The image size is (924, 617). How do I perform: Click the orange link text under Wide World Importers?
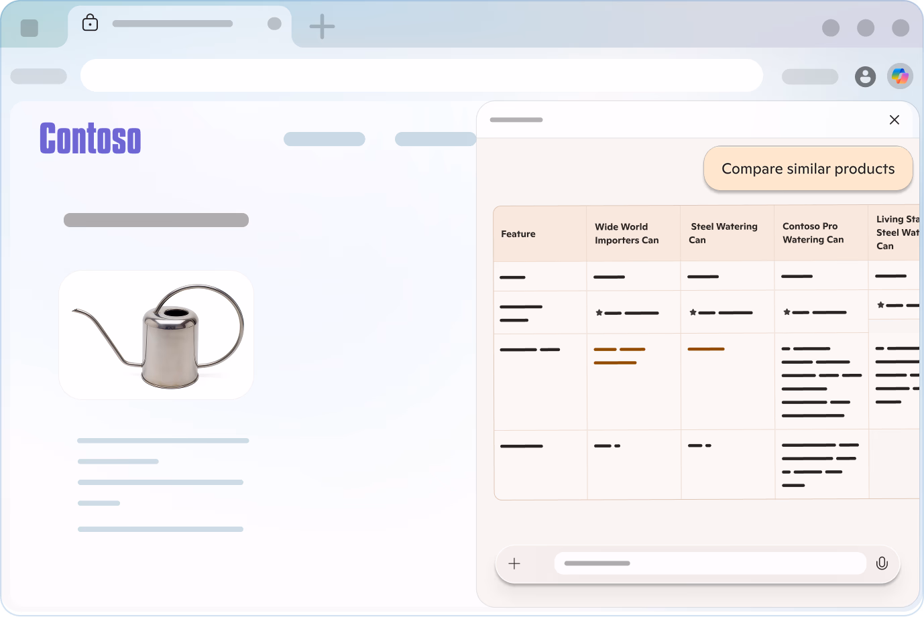click(x=620, y=356)
